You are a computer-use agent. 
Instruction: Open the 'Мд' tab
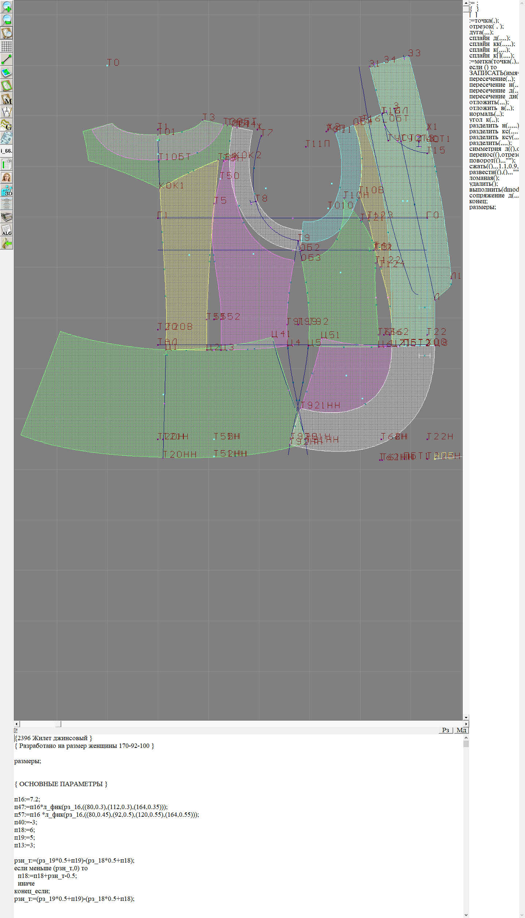pyautogui.click(x=461, y=730)
